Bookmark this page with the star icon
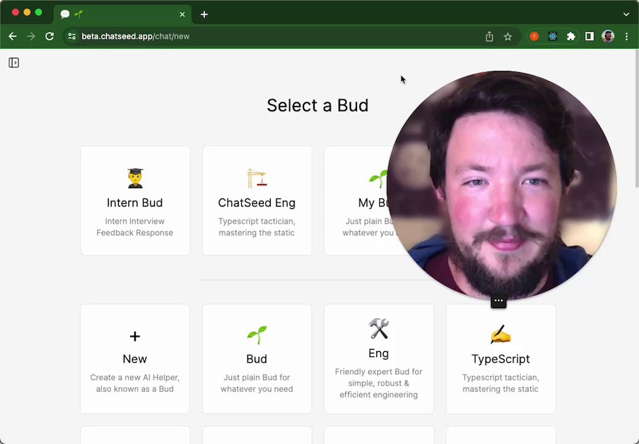The image size is (639, 444). 508,36
